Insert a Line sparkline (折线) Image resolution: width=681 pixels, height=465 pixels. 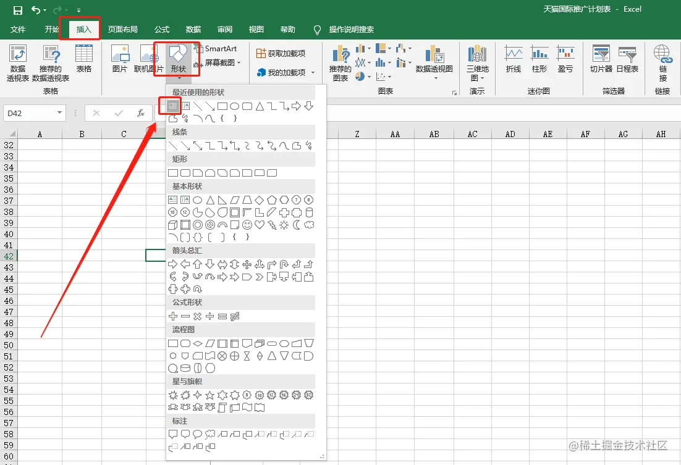[514, 59]
